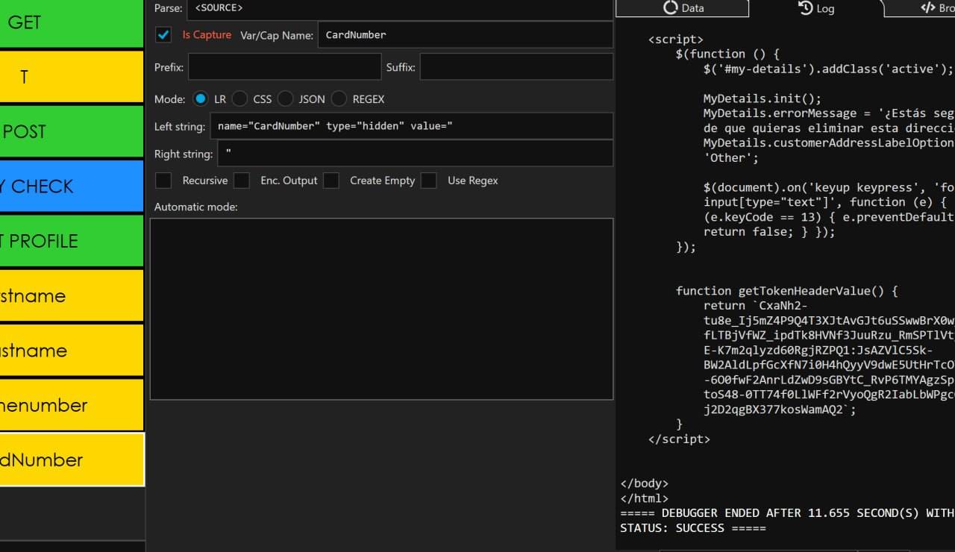Click the code icon on the rightmost tab

[927, 8]
